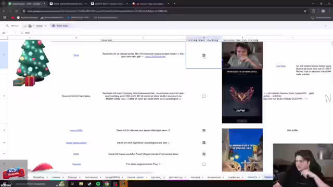Click the Promoted to Grandmaster image
Screen dimensions: 333x187
pos(242,96)
